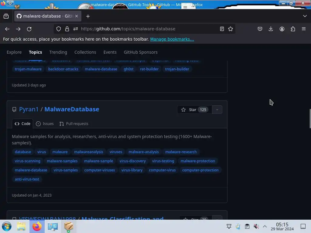
Task: Star the Pyran1 MalwareDatabase repository
Action: click(x=195, y=110)
